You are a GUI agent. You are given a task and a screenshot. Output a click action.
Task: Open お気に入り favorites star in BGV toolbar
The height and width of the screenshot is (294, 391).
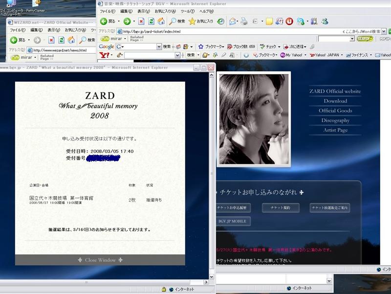[201, 22]
